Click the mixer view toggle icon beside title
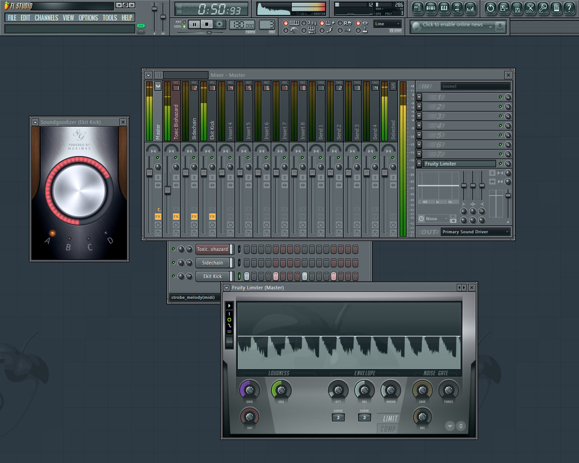579x463 pixels. pyautogui.click(x=159, y=75)
